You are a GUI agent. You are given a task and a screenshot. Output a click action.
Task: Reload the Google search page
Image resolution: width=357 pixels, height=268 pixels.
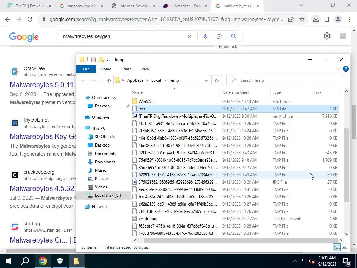[30, 20]
